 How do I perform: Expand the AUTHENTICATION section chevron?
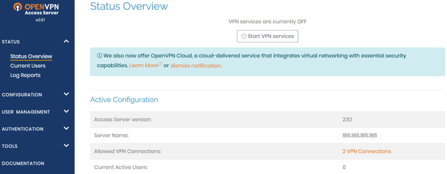(x=66, y=129)
